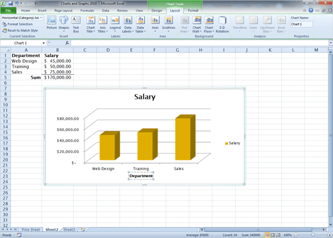Image resolution: width=333 pixels, height=238 pixels.
Task: Switch to Page Layout view in status bar
Action: 273,235
